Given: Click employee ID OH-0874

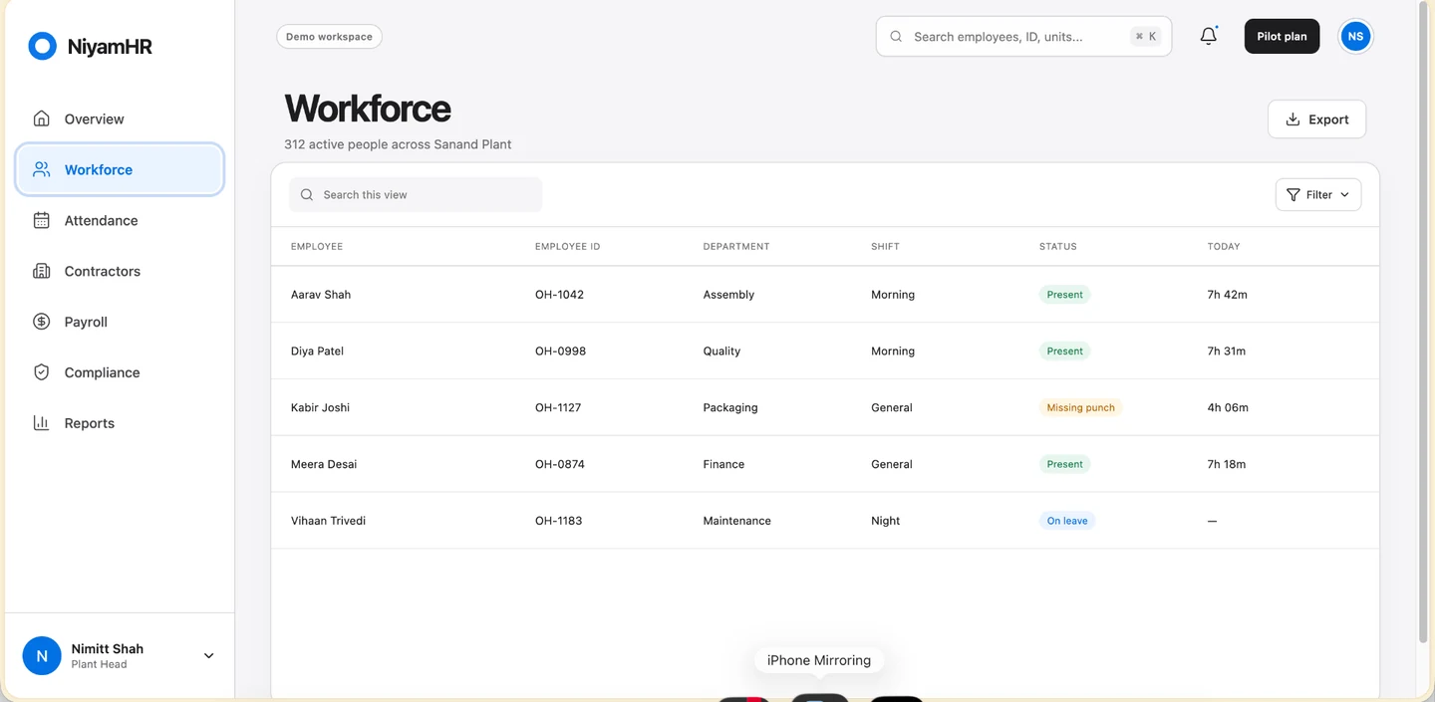Looking at the screenshot, I should coord(560,465).
